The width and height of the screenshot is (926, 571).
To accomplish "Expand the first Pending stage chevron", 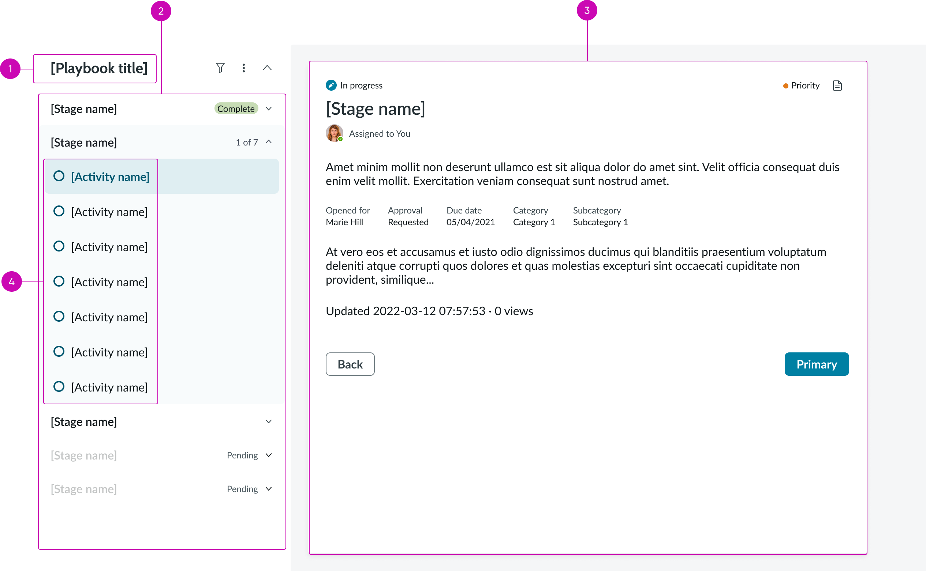I will (x=268, y=455).
